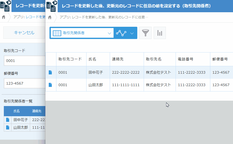Open the bar chart aggregation icon
233x144 pixels.
[160, 33]
